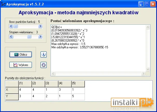
Task: Select X value cell in column (5)
Action: 78,90
